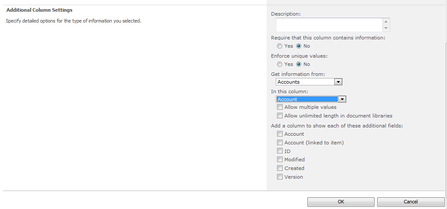Click the Cancel button

point(411,202)
